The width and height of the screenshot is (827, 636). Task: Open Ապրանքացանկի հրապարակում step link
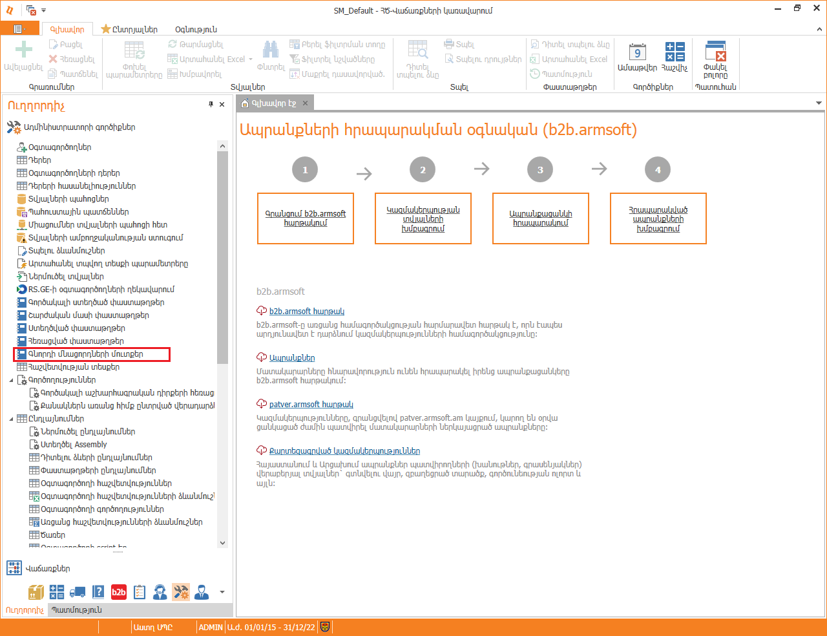(x=541, y=218)
